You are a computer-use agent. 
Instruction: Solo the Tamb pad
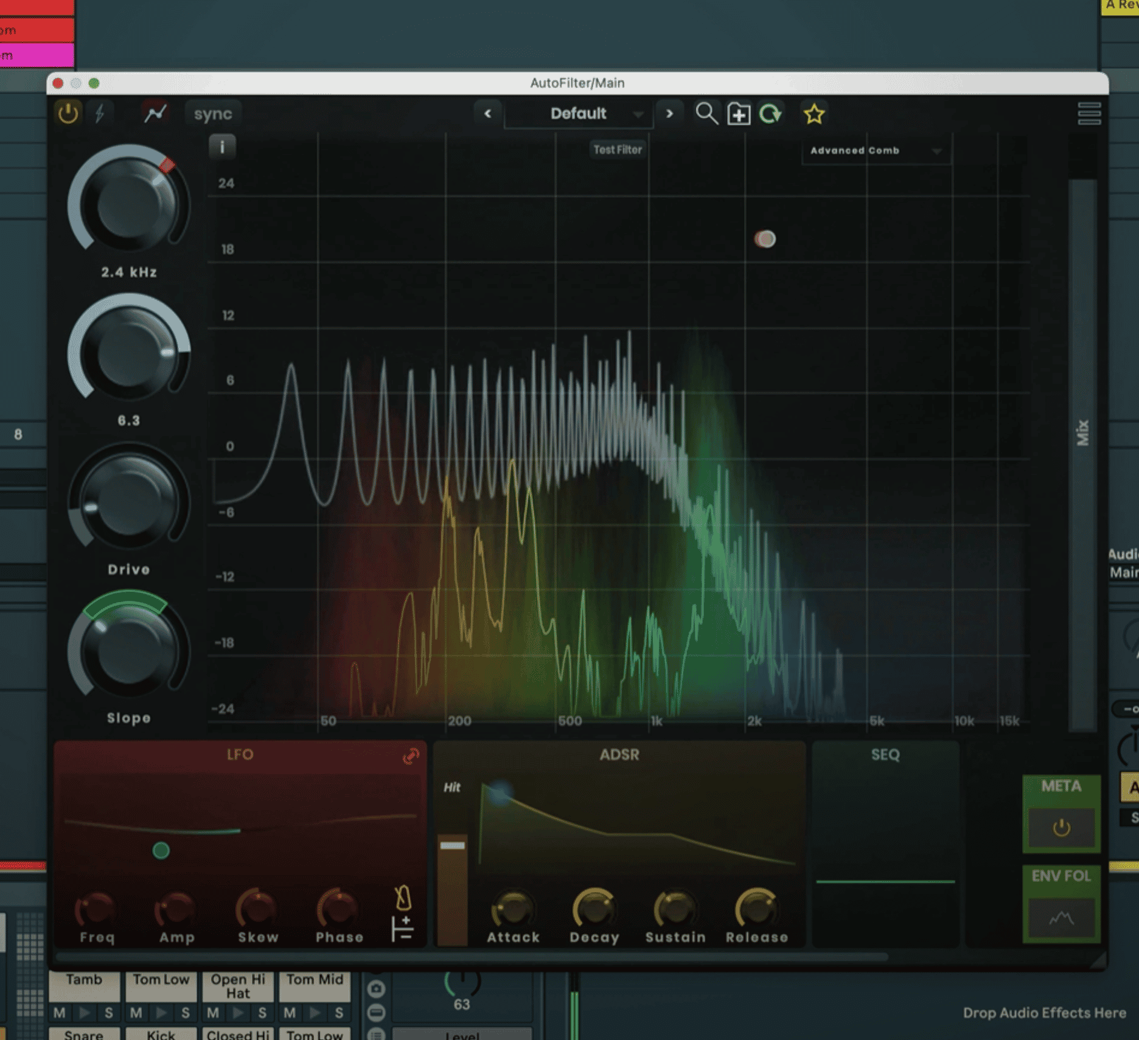[x=109, y=1013]
